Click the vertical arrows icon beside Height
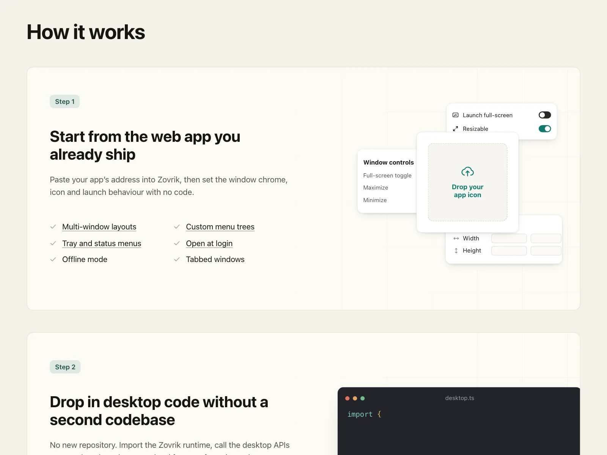The width and height of the screenshot is (607, 455). click(456, 251)
